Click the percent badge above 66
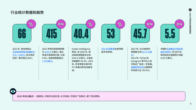196x110 pixels. pos(31,24)
